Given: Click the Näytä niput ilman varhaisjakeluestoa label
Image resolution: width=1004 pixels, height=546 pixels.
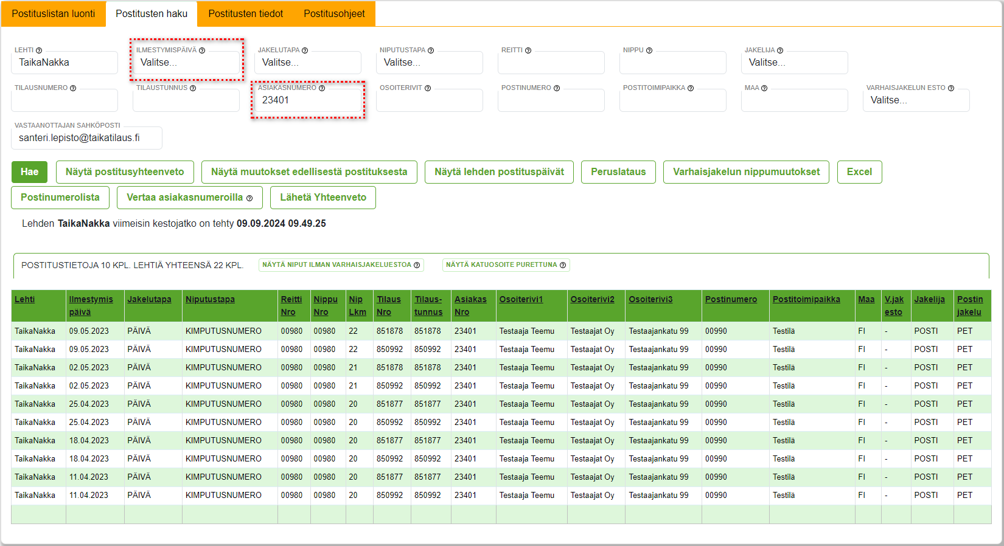Looking at the screenshot, I should (x=336, y=265).
